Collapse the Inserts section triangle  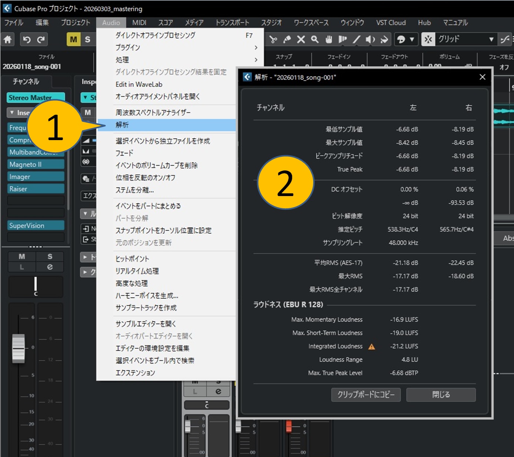12,112
